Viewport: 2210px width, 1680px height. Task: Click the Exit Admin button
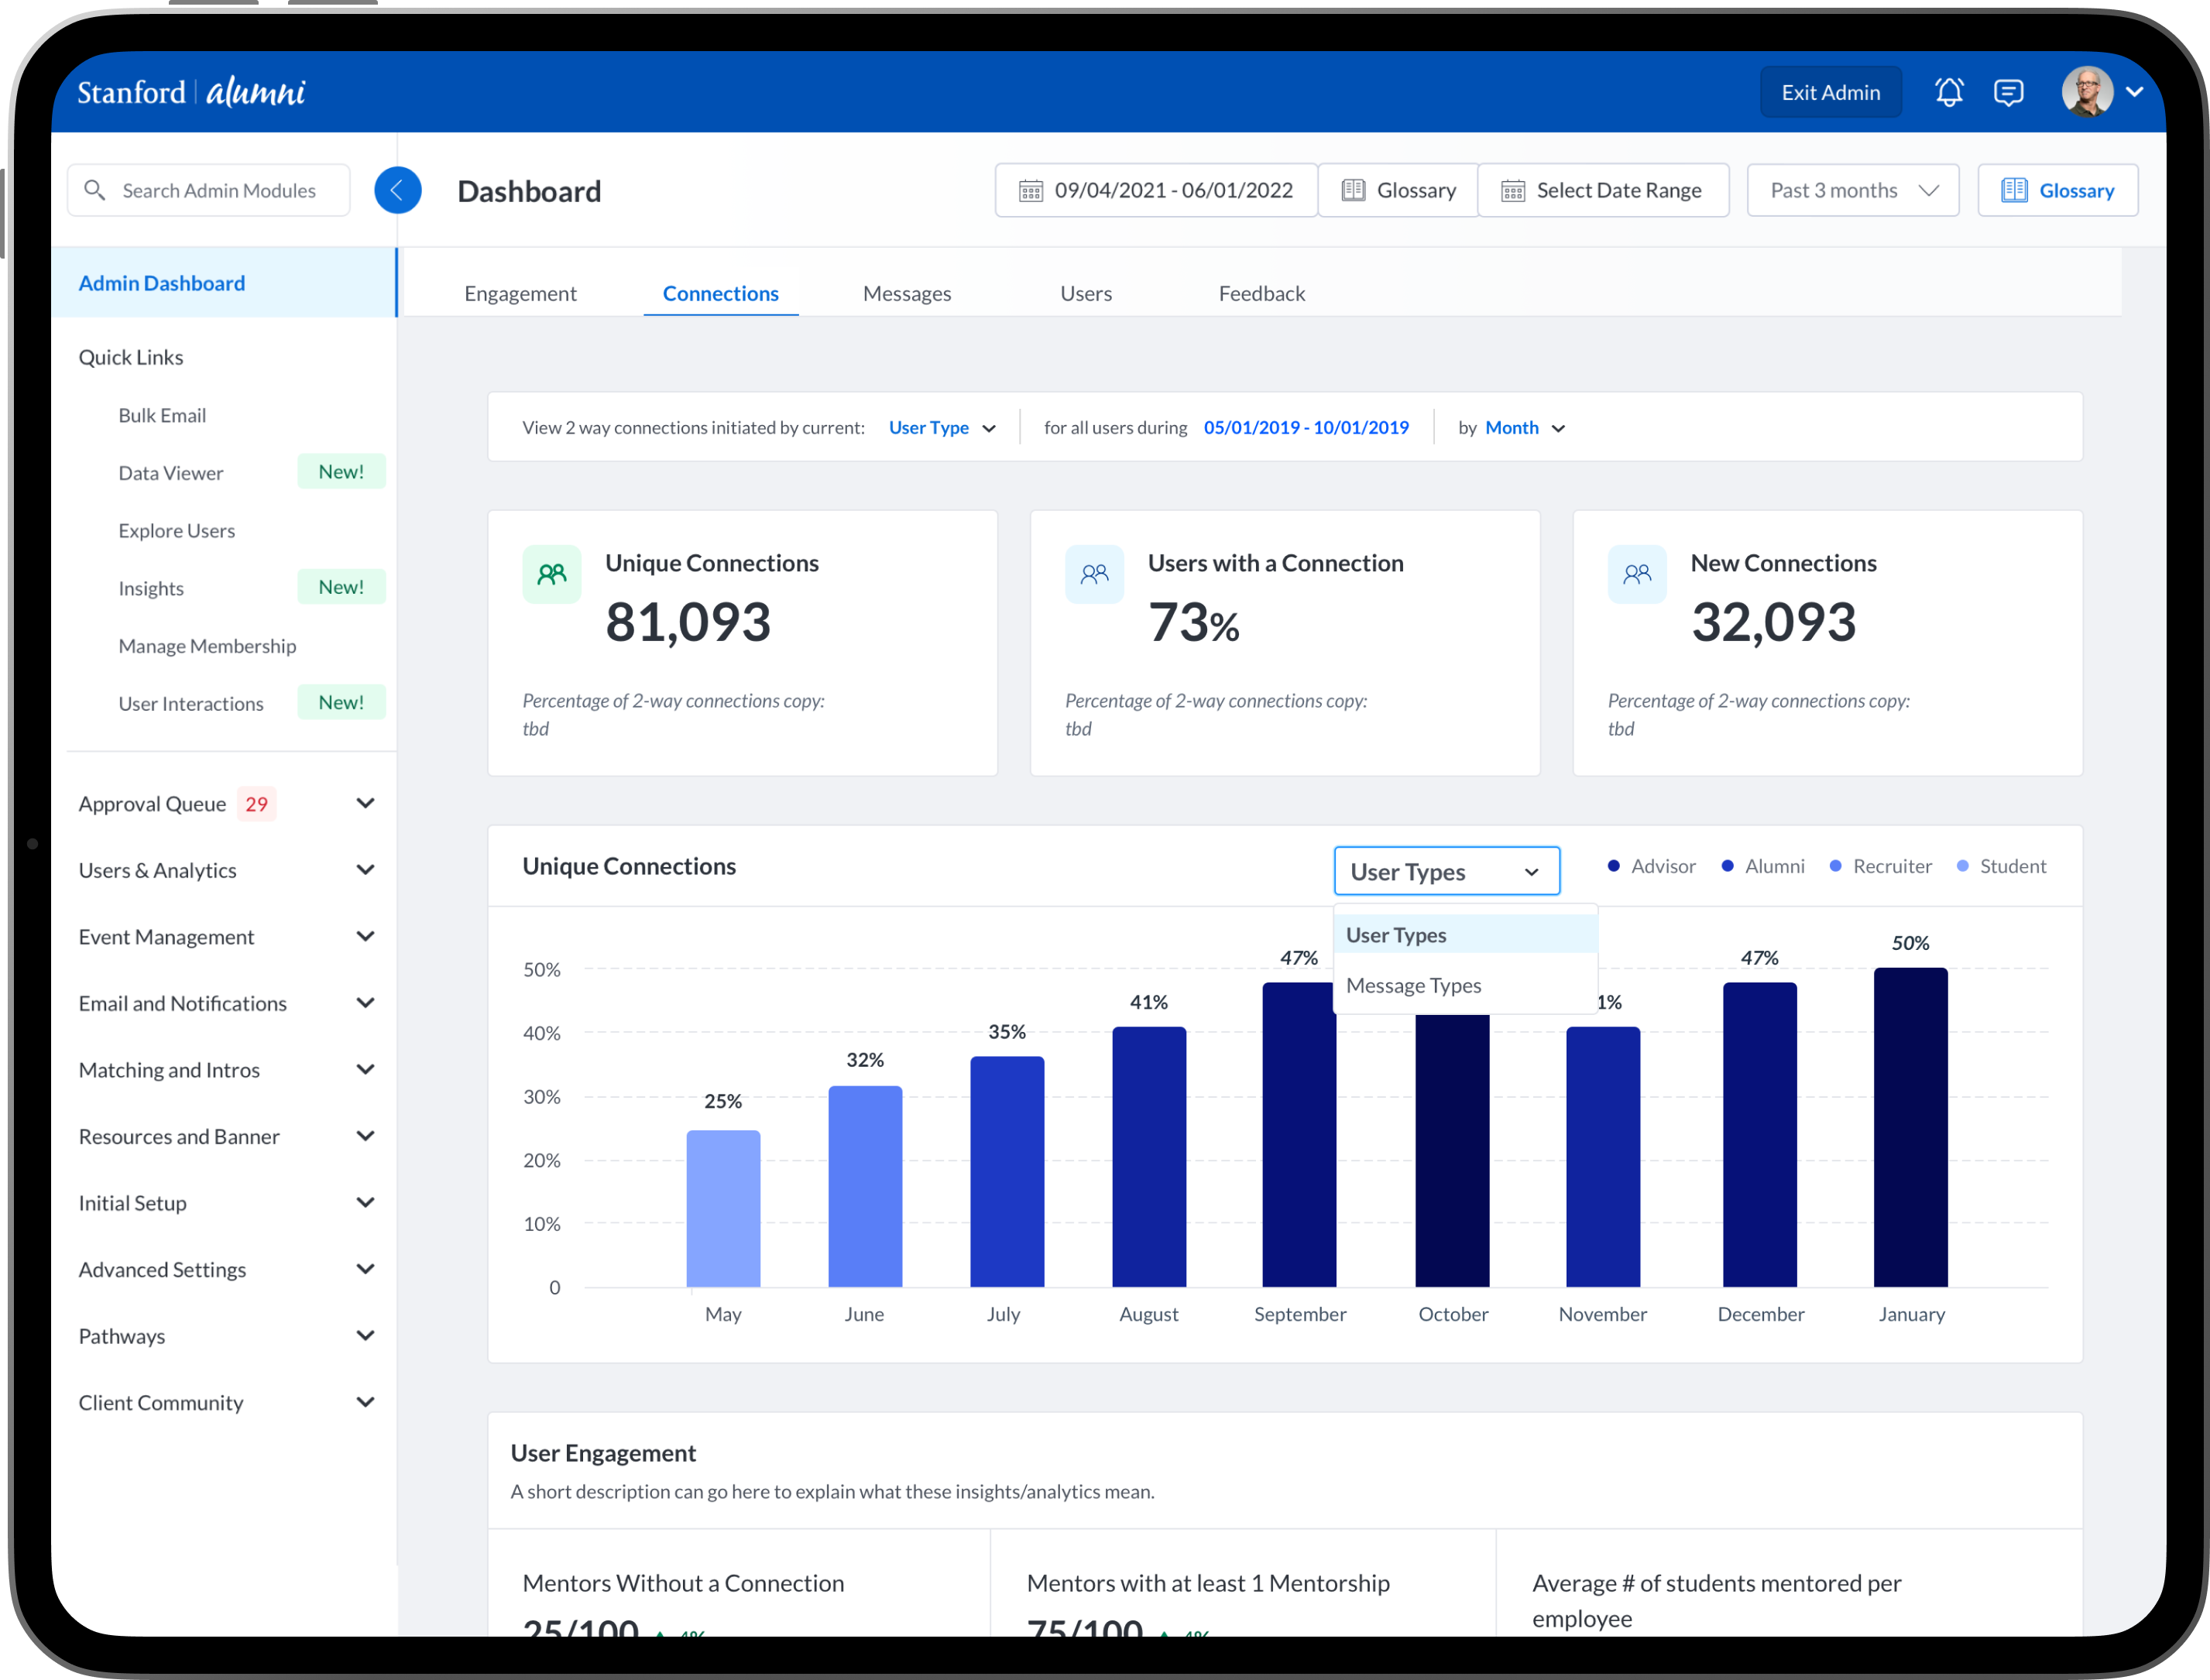coord(1830,92)
